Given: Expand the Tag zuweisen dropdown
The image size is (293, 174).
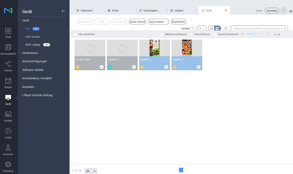Looking at the screenshot, I should (x=158, y=22).
